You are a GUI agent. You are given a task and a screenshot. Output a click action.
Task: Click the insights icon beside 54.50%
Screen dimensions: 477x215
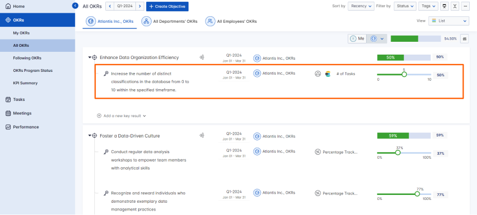coord(465,38)
